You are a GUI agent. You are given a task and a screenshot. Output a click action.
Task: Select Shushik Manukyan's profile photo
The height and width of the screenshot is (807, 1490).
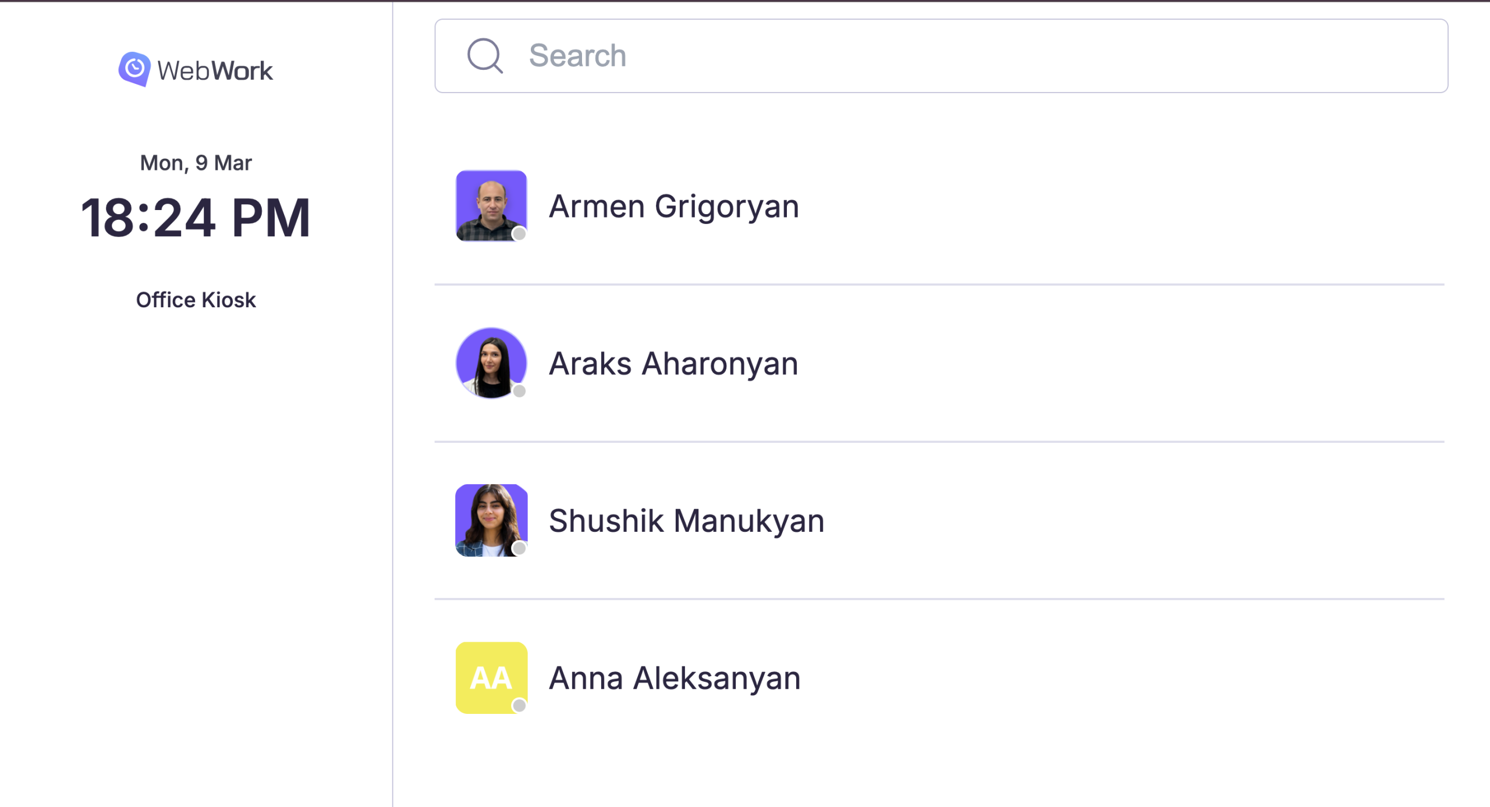tap(491, 519)
